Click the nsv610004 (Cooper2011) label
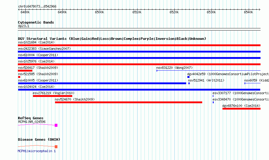Viewport: 269px width, 160px height. (38, 55)
